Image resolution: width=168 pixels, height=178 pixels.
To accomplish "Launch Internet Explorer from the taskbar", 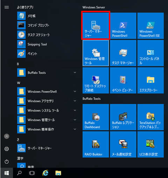I will [x=45, y=173].
